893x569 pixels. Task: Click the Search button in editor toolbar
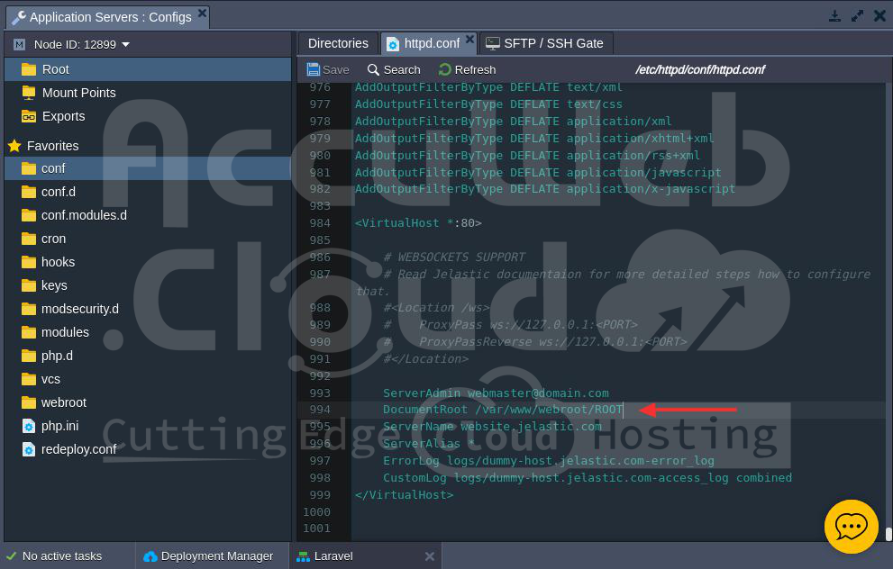pos(394,69)
